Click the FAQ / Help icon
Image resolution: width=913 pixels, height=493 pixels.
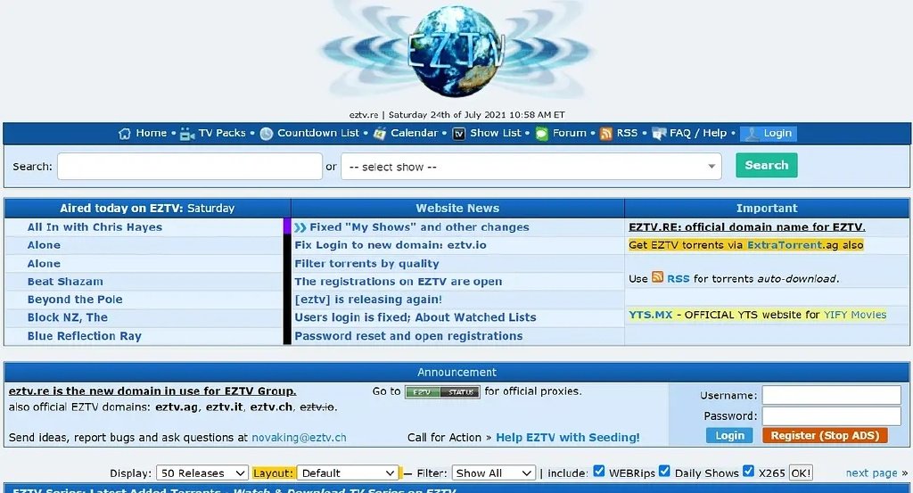(659, 134)
